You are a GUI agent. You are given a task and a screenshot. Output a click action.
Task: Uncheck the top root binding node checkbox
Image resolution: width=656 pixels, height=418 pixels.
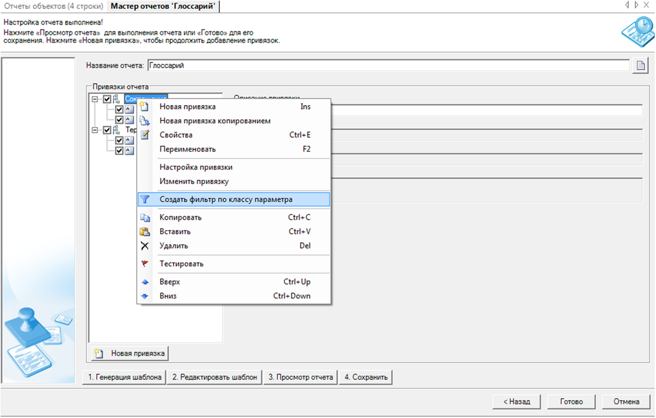click(107, 99)
